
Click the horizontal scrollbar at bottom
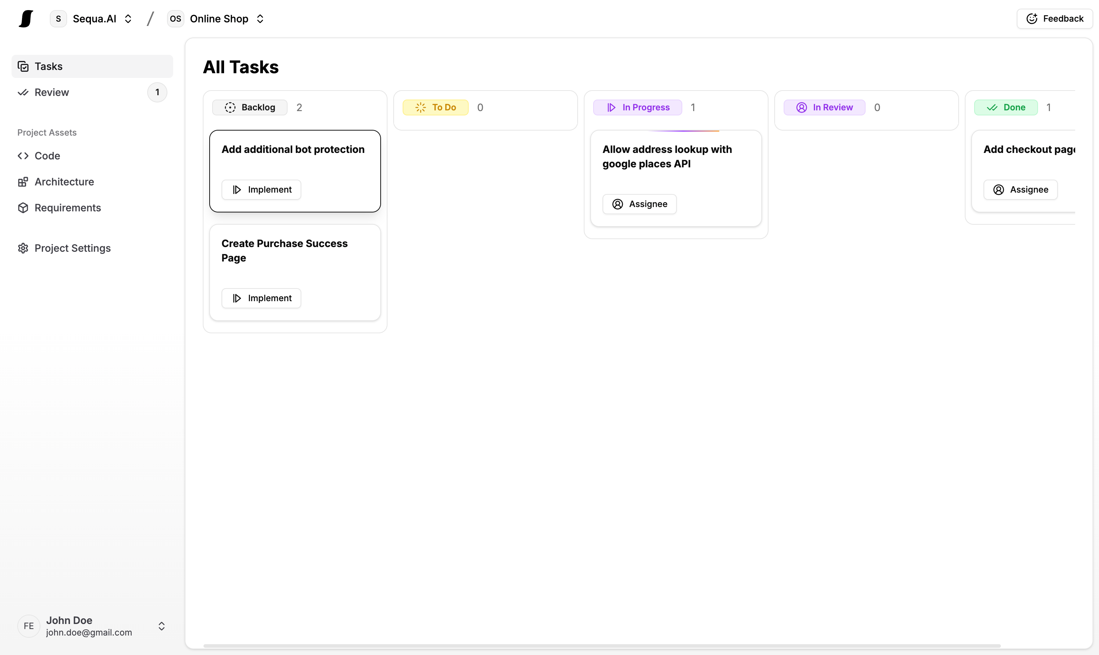tap(601, 646)
